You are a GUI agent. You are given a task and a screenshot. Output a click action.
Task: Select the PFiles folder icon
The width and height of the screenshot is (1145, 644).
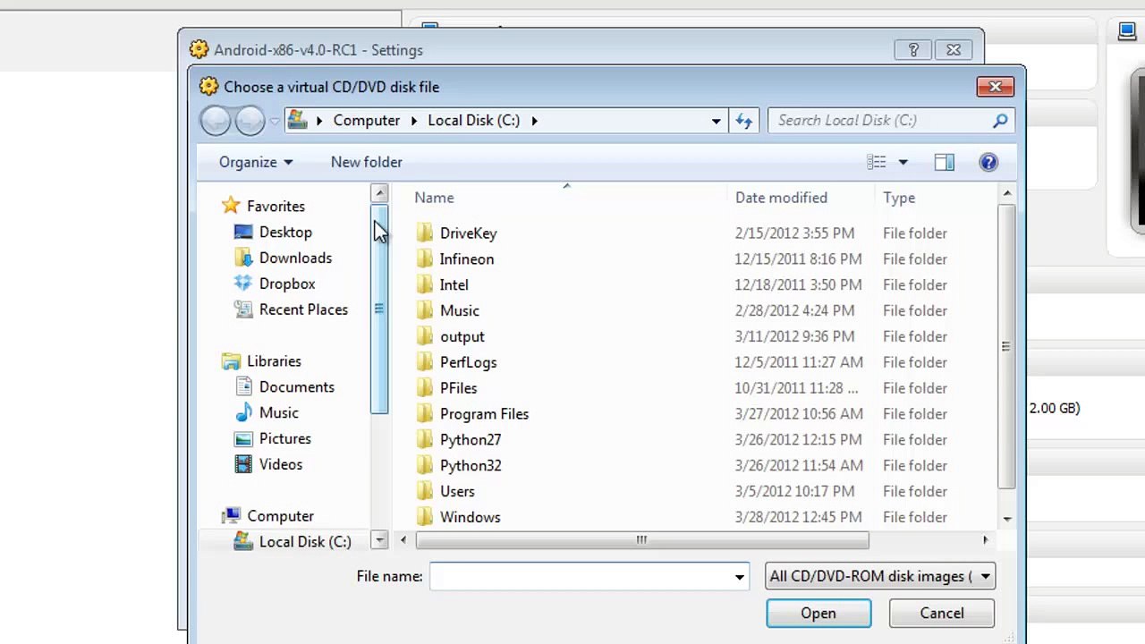425,389
